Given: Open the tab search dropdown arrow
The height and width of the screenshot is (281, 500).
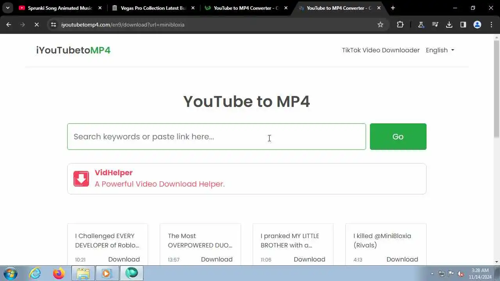Looking at the screenshot, I should point(7,8).
